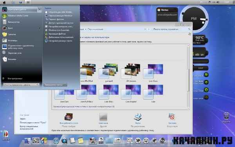This screenshot has height=147, width=235.
Task: Click the bird icon in the dock
Action: (138, 141)
